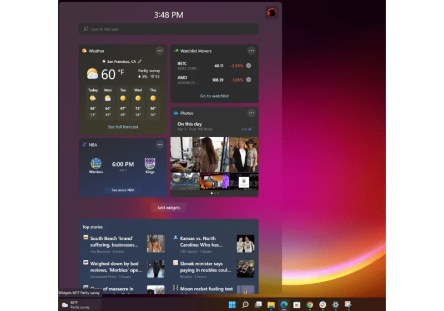444x311 pixels.
Task: Click Reuters source icon
Action: 175,263
